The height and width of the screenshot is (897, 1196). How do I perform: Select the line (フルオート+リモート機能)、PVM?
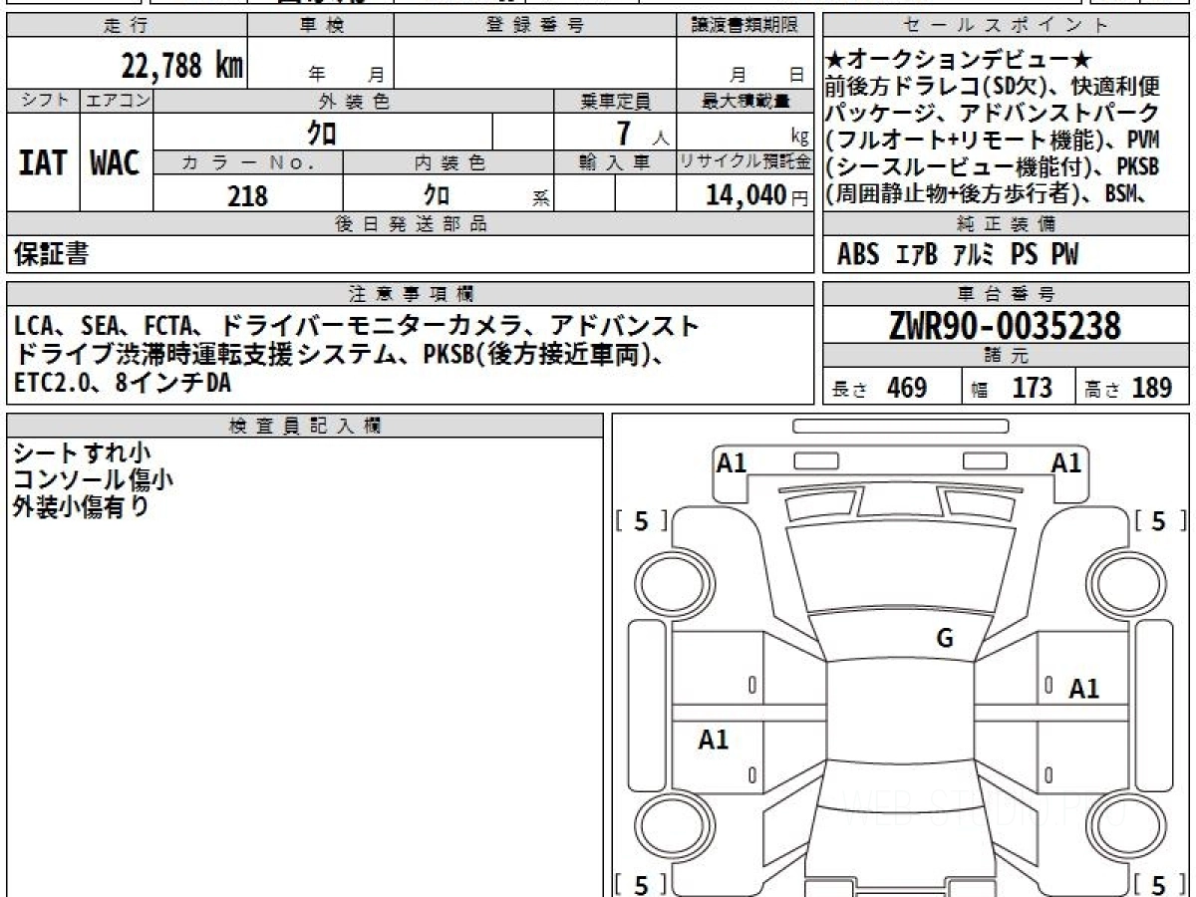click(x=993, y=141)
